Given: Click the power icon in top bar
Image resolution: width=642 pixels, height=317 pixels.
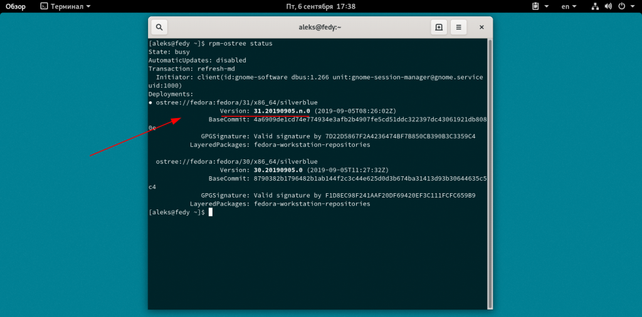Looking at the screenshot, I should pyautogui.click(x=622, y=6).
